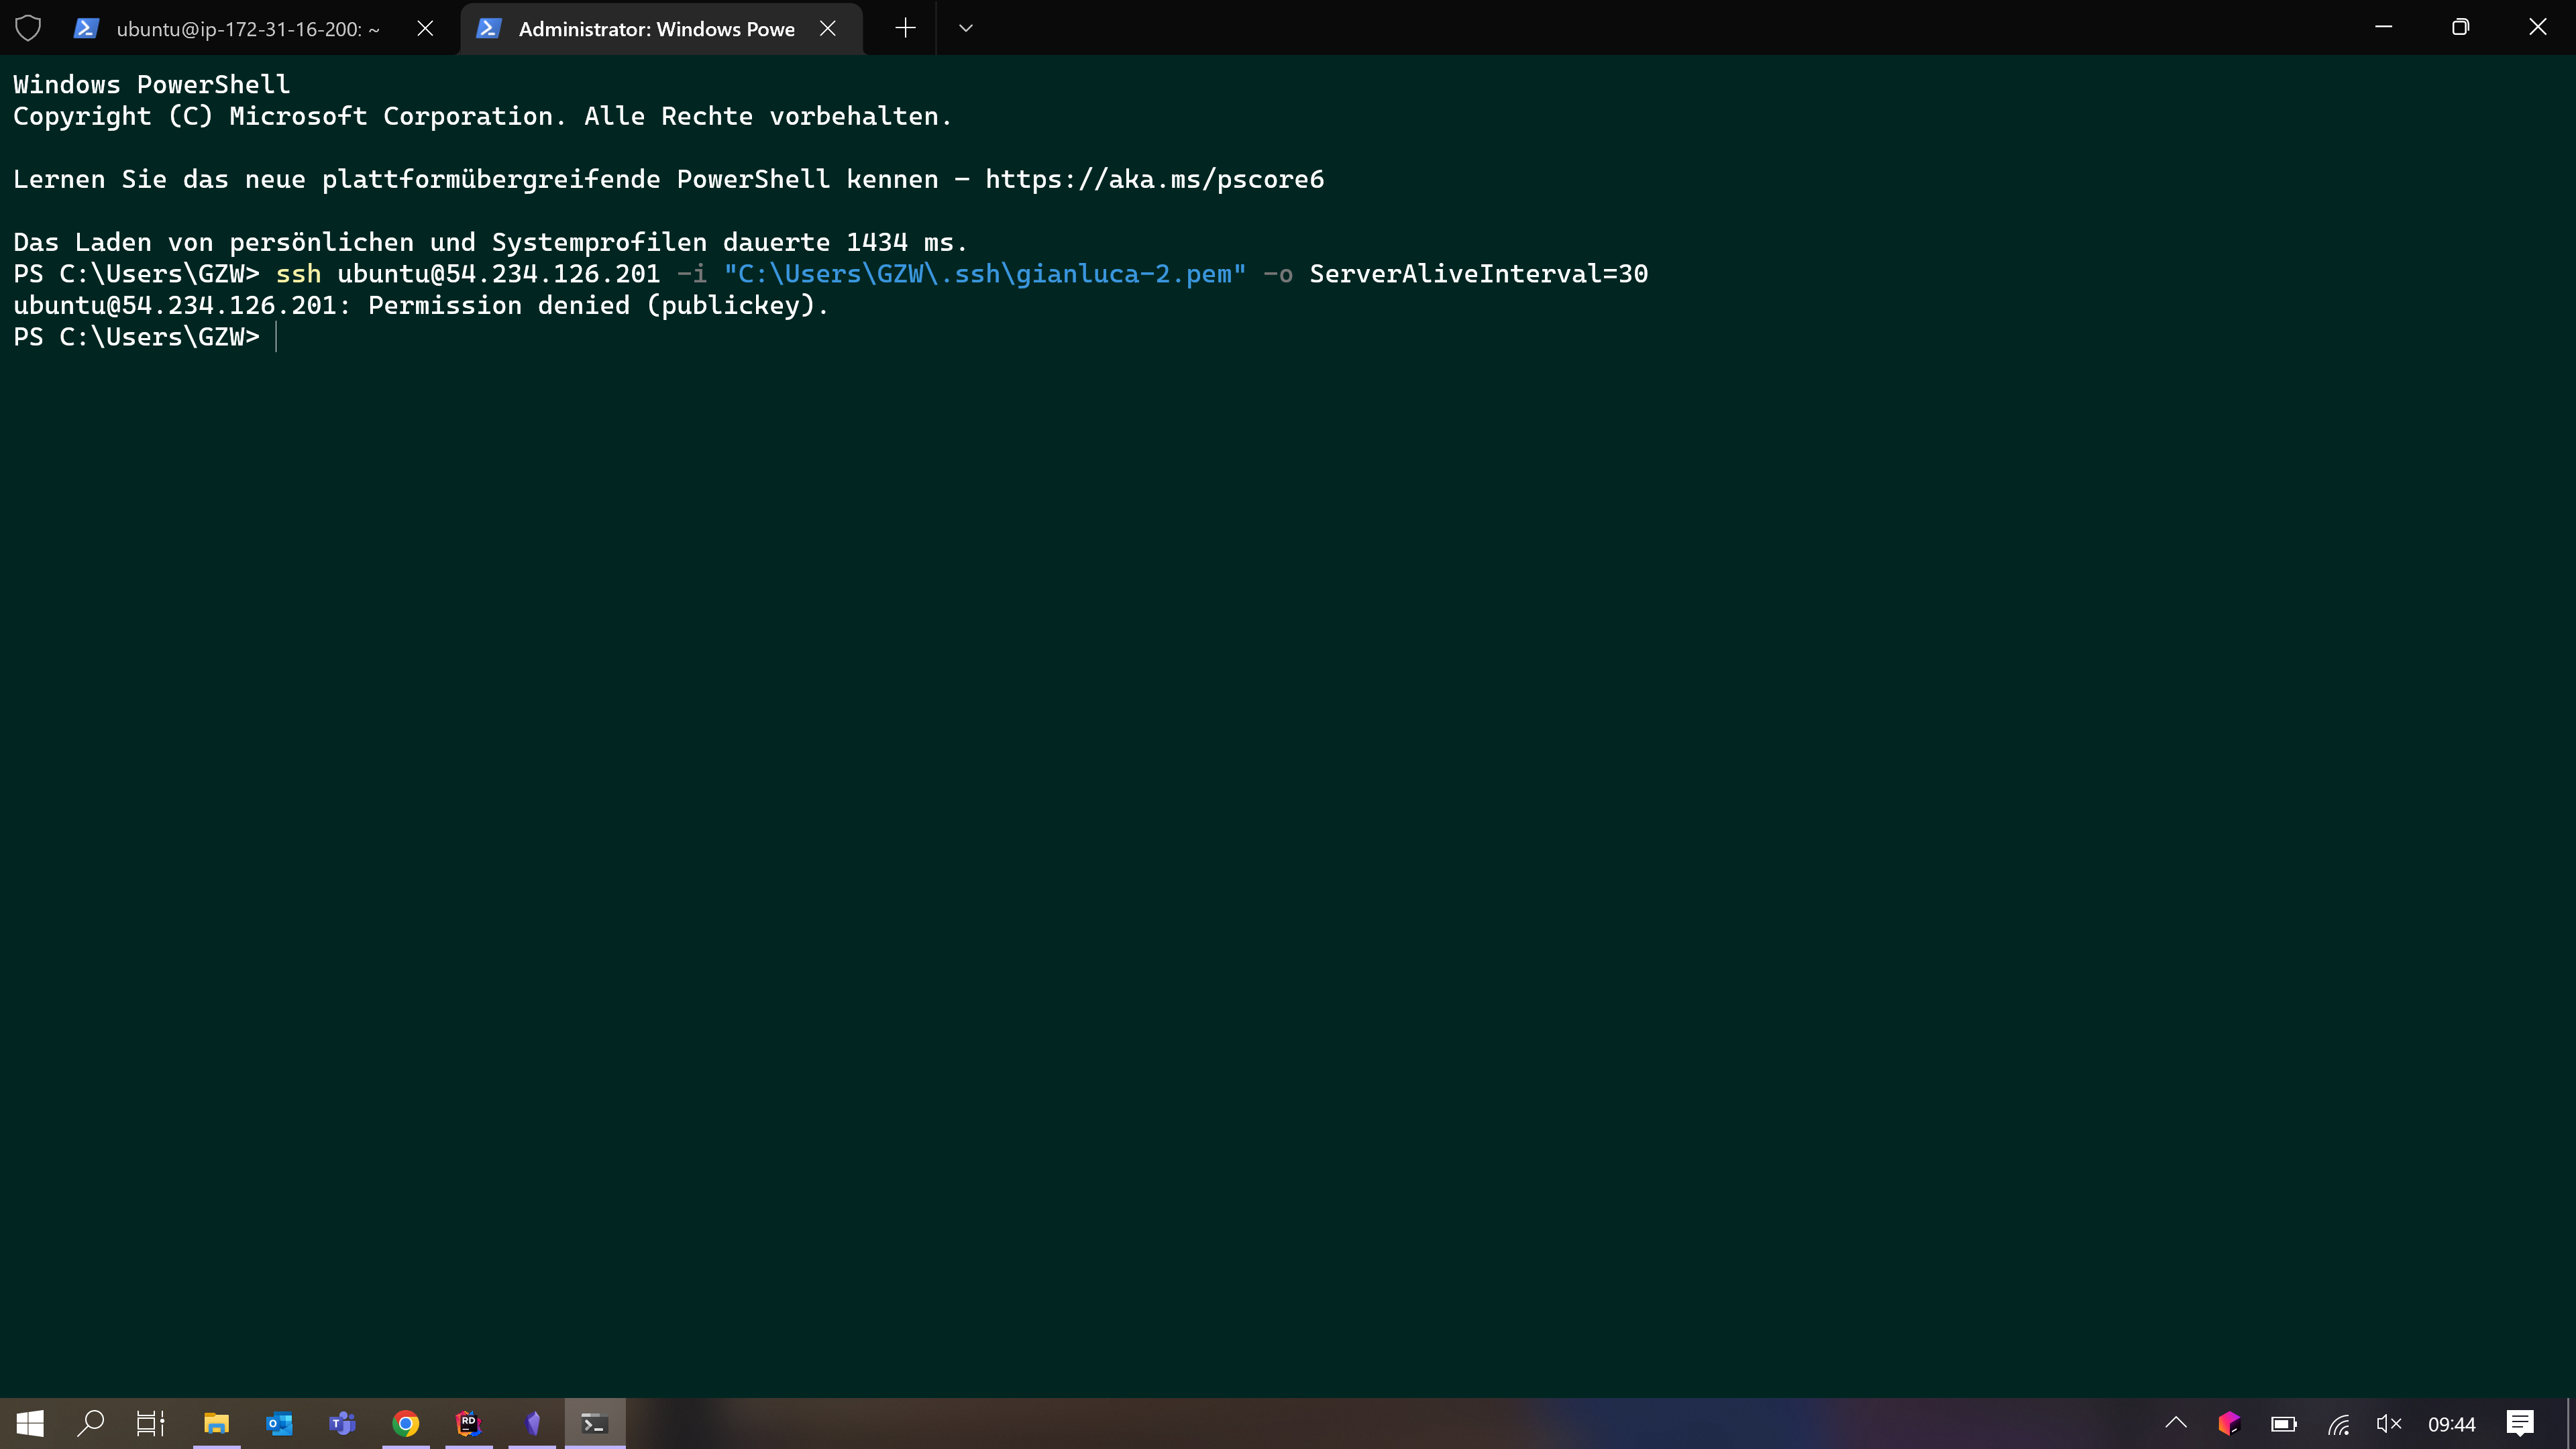
Task: Open Microsoft Teams from taskbar
Action: (x=342, y=1423)
